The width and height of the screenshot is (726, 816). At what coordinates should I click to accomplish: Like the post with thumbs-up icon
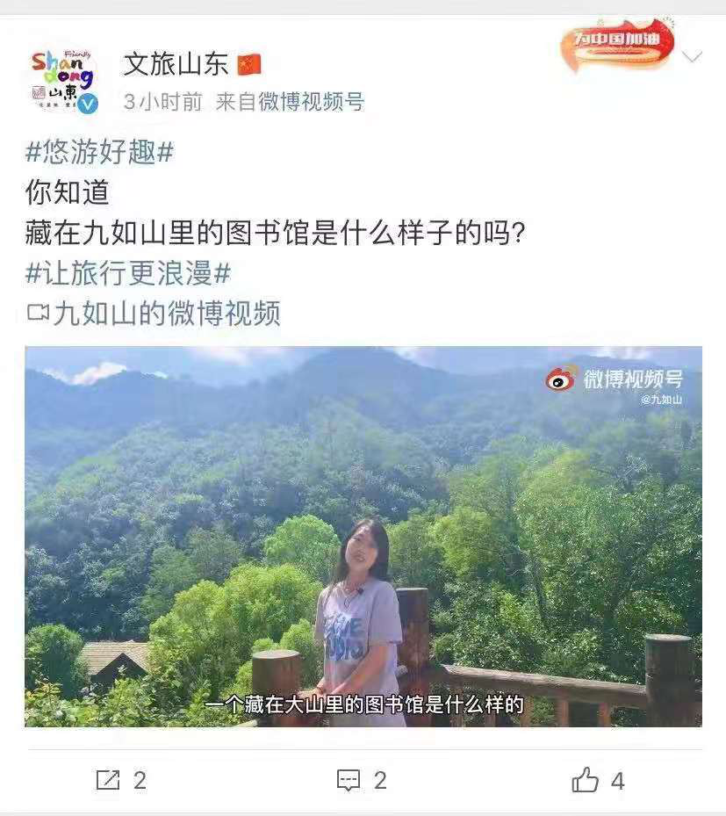[x=585, y=780]
